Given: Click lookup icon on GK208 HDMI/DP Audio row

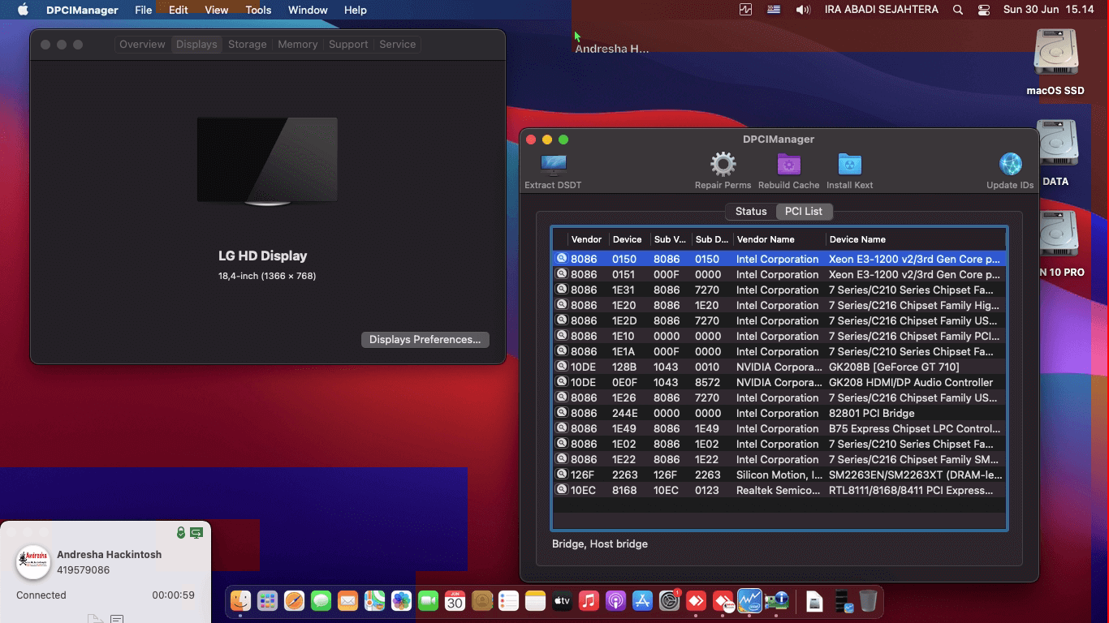Looking at the screenshot, I should (561, 382).
